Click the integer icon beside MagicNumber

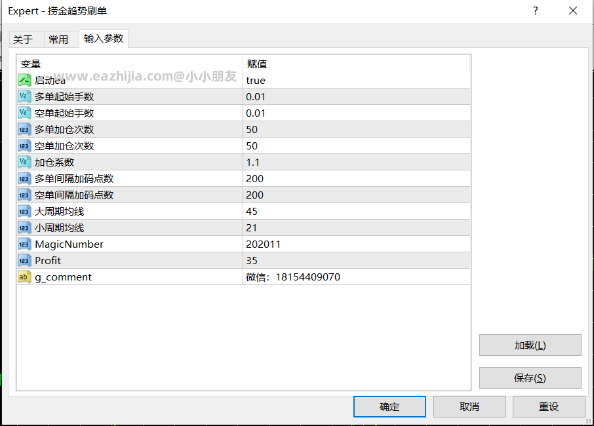click(24, 244)
